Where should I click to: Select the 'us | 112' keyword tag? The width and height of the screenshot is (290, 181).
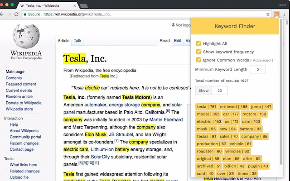(232, 122)
